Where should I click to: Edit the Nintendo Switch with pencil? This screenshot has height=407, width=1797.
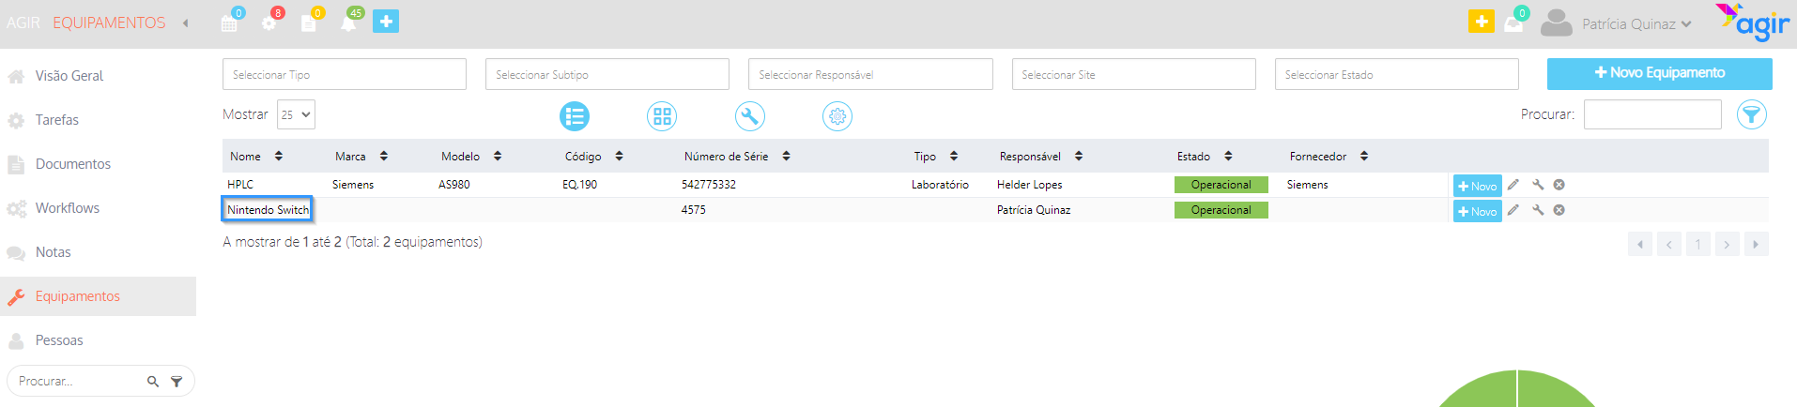coord(1513,210)
